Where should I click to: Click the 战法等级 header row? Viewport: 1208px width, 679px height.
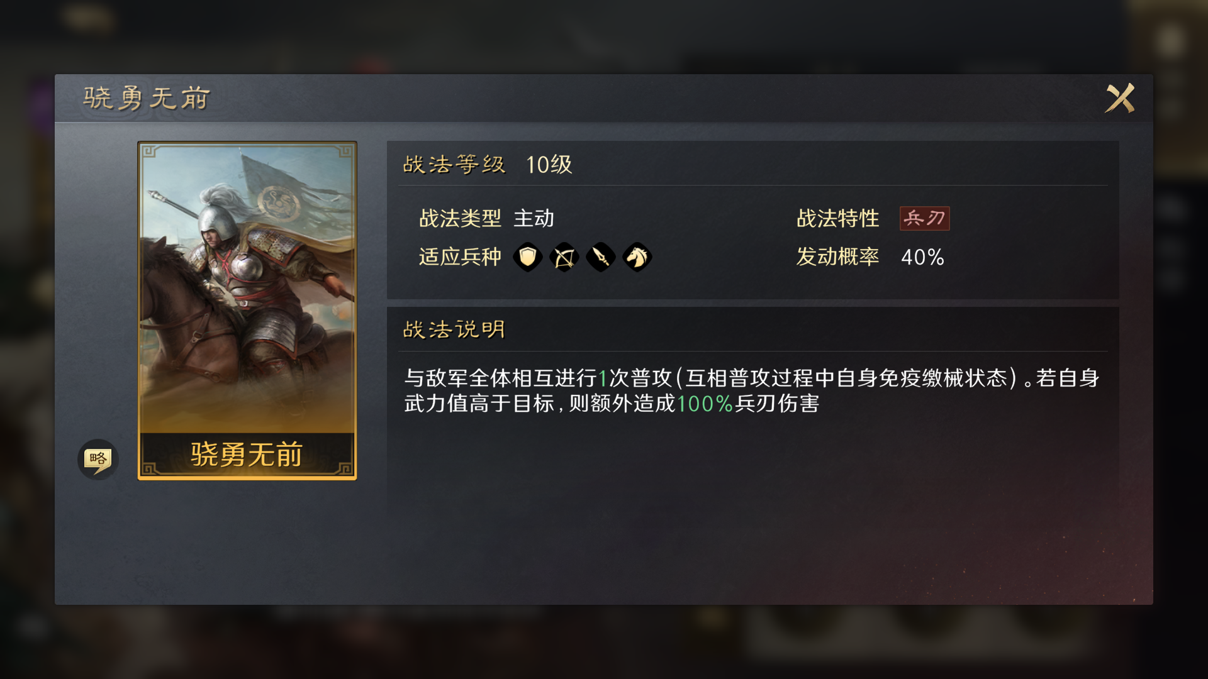tap(752, 165)
